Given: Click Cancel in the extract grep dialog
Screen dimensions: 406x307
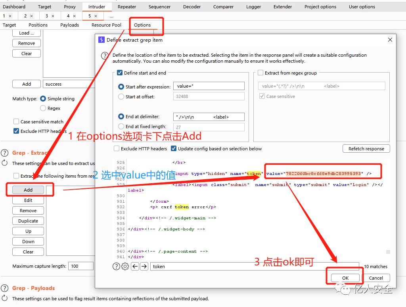Looking at the screenshot, I should (x=376, y=278).
